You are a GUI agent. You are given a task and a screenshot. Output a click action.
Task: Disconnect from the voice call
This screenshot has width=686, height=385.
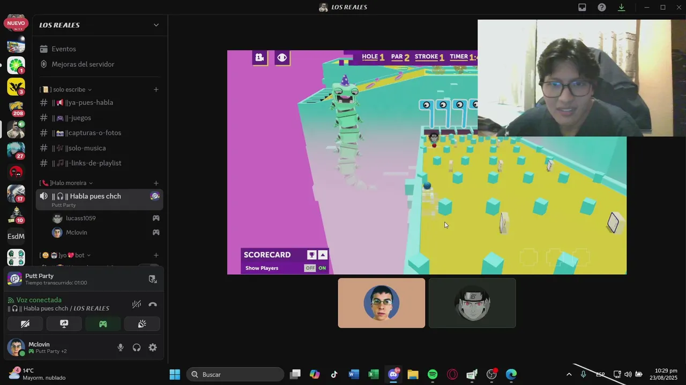(x=153, y=304)
